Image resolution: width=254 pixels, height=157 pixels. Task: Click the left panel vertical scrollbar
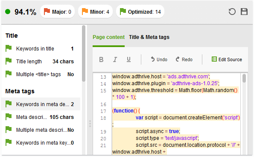point(84,53)
